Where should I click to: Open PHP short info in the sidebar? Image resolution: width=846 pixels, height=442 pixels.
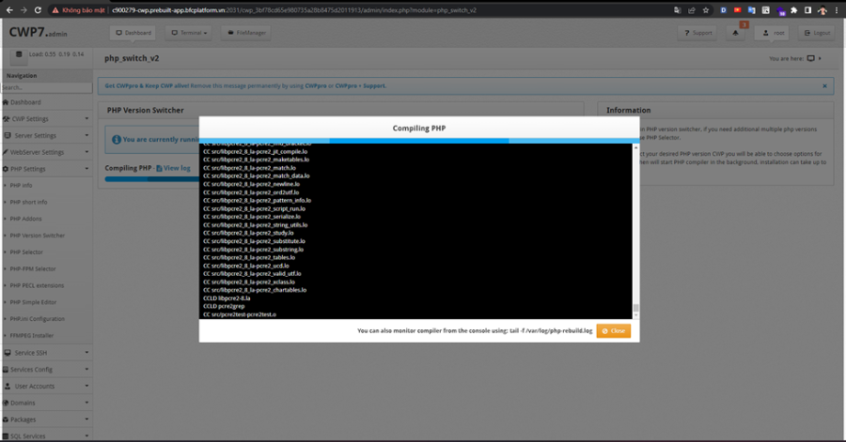point(28,202)
